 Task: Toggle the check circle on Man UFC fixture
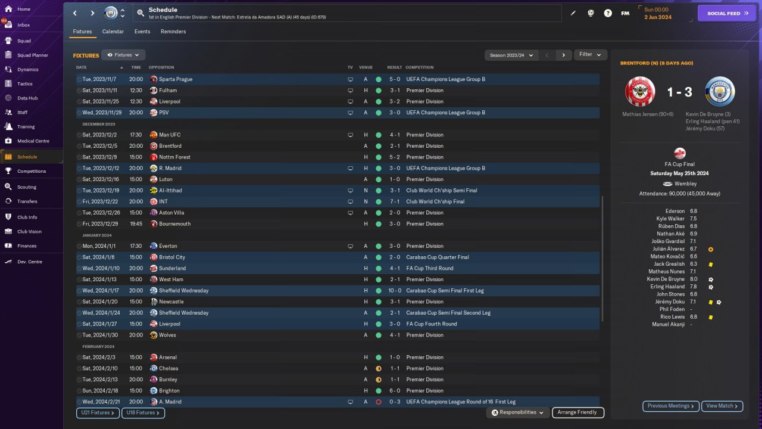(x=80, y=135)
